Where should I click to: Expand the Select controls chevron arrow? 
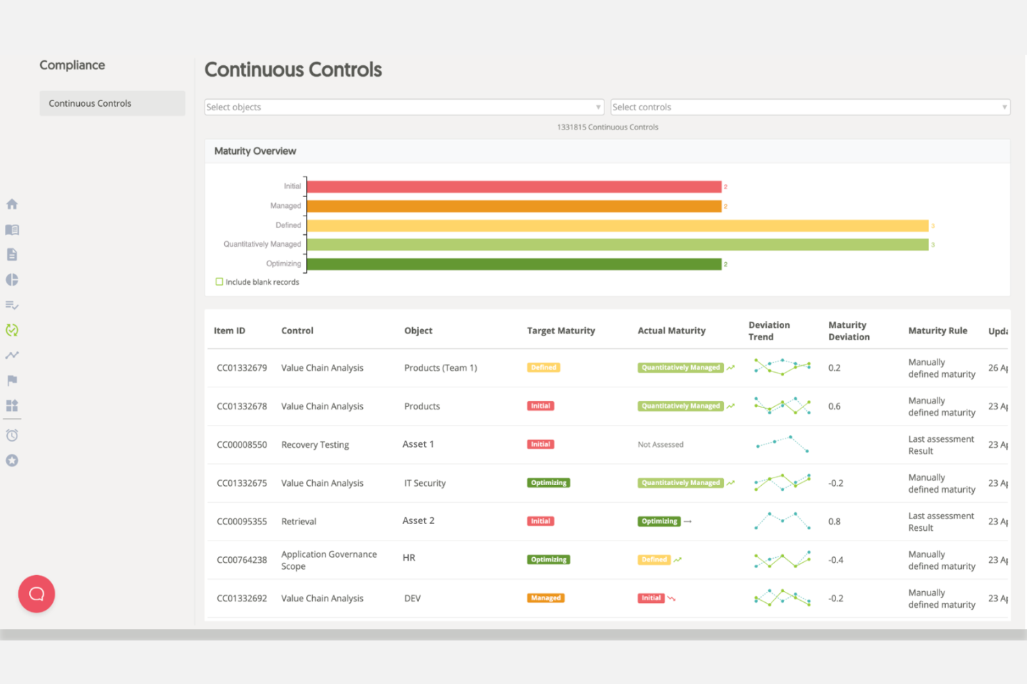(1004, 107)
